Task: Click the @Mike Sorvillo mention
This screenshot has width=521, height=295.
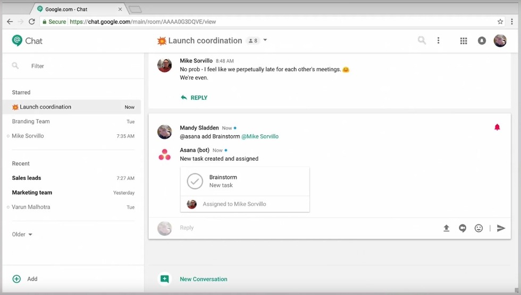Action: pyautogui.click(x=260, y=136)
